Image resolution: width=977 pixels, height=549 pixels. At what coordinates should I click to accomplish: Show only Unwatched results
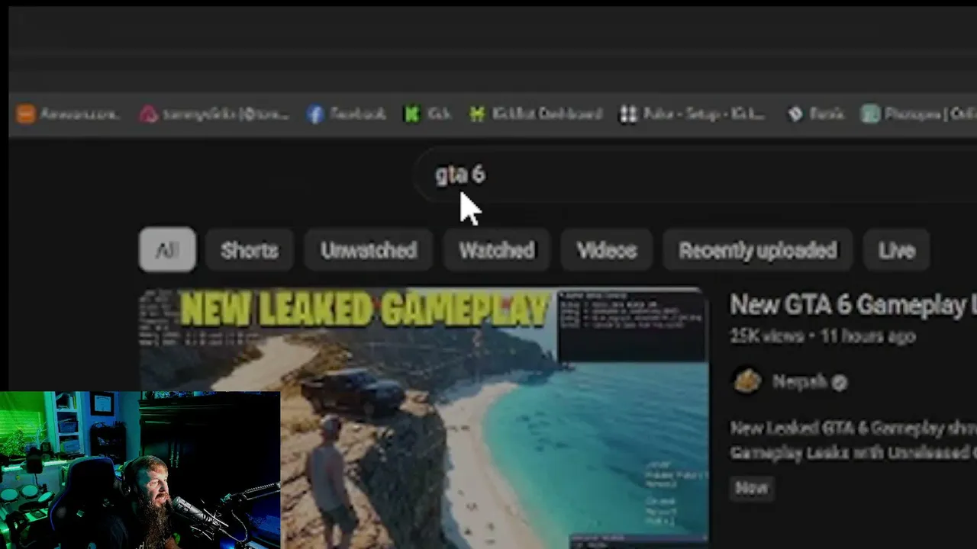click(369, 250)
